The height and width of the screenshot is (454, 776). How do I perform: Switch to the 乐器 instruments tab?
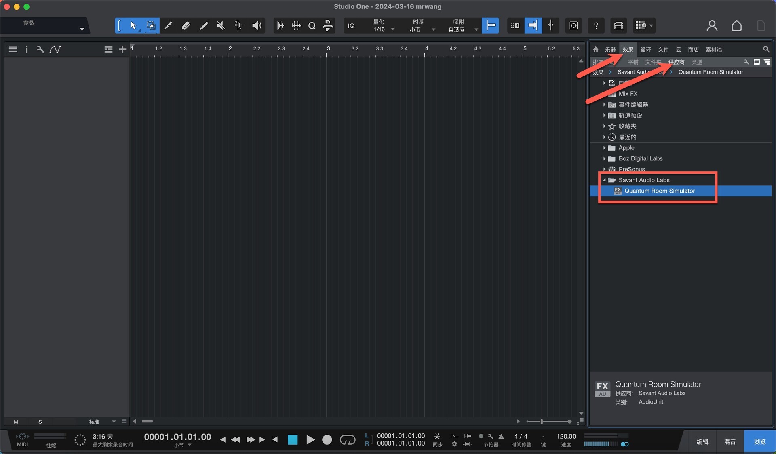pyautogui.click(x=610, y=50)
